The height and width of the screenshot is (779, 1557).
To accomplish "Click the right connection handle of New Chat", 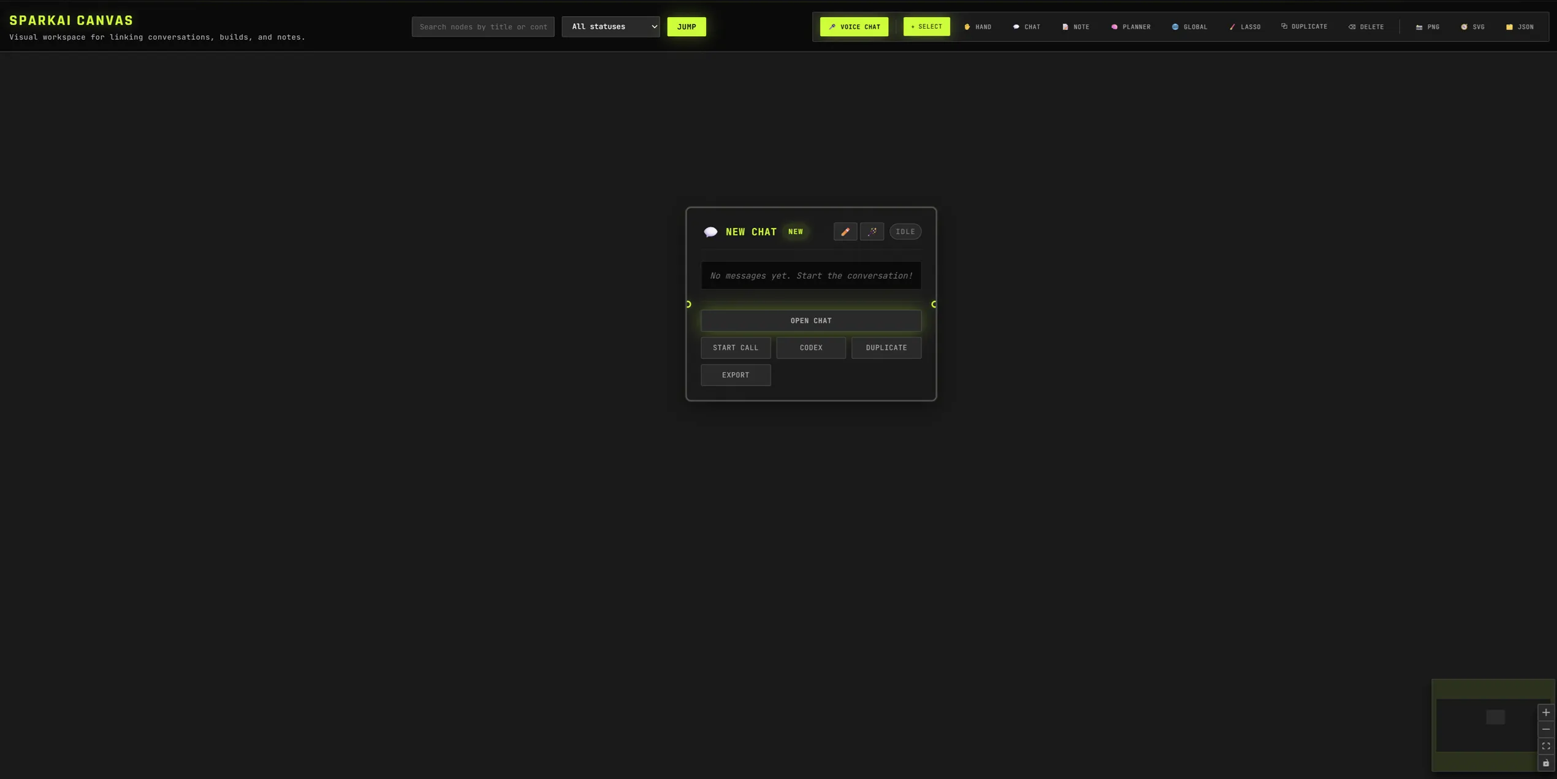I will point(934,304).
